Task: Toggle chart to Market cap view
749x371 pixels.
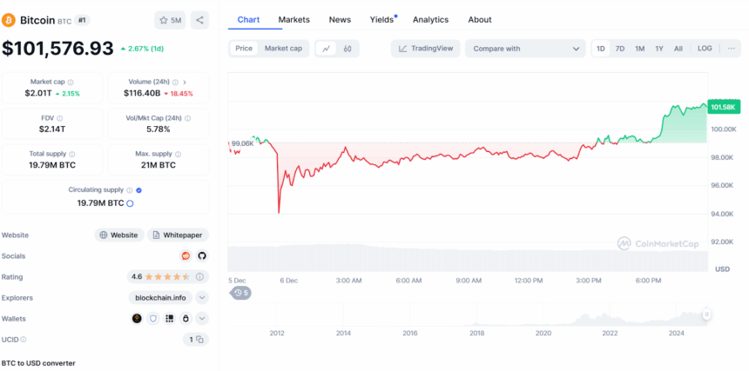Action: click(283, 49)
